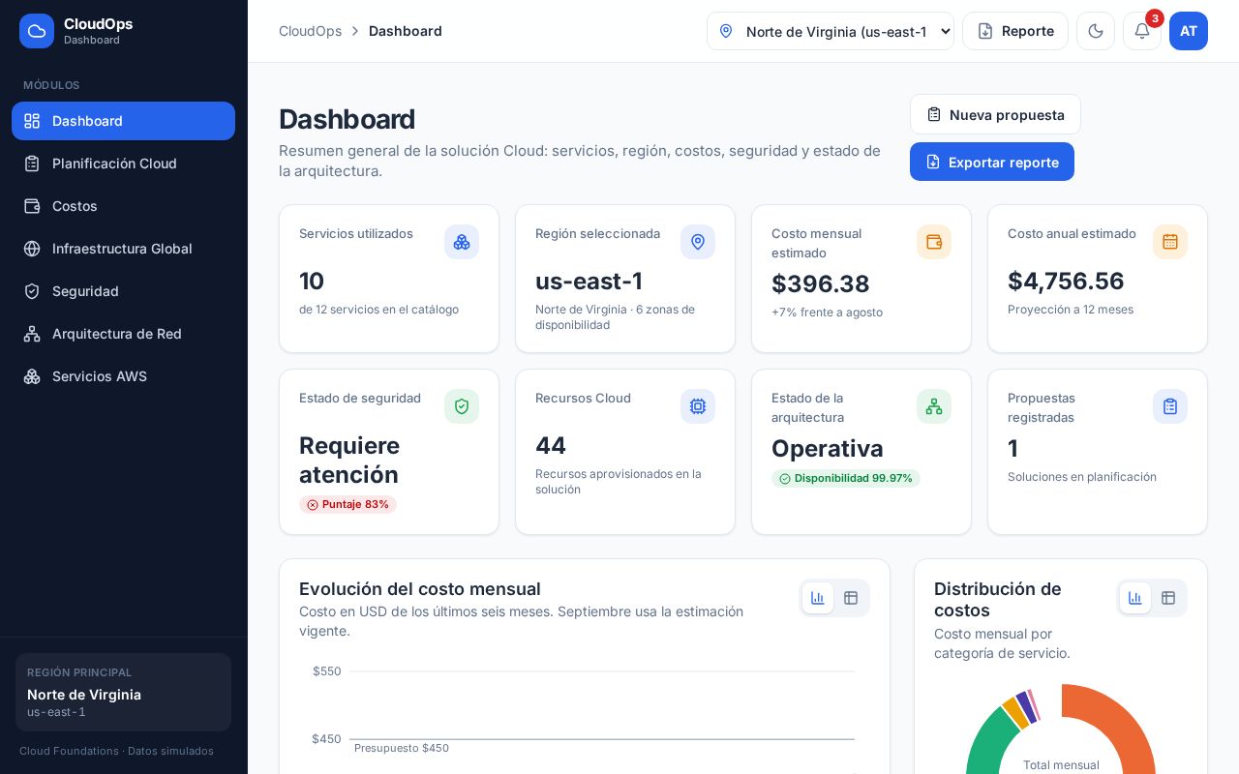The image size is (1239, 774).
Task: Switch Distribución de costos to chart view
Action: [x=1135, y=598]
